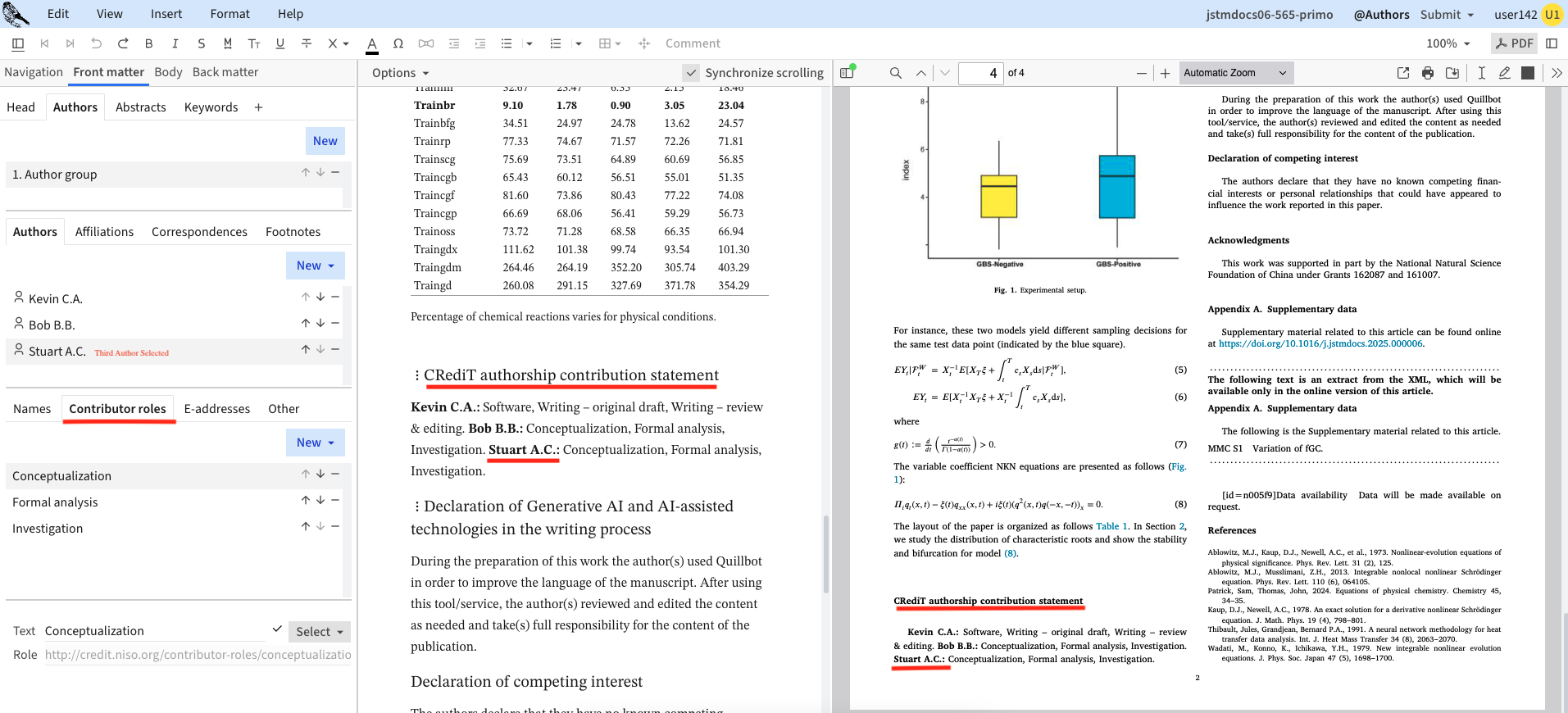Open the Automatic Zoom dropdown
Viewport: 1568px width, 713px height.
pos(1235,73)
